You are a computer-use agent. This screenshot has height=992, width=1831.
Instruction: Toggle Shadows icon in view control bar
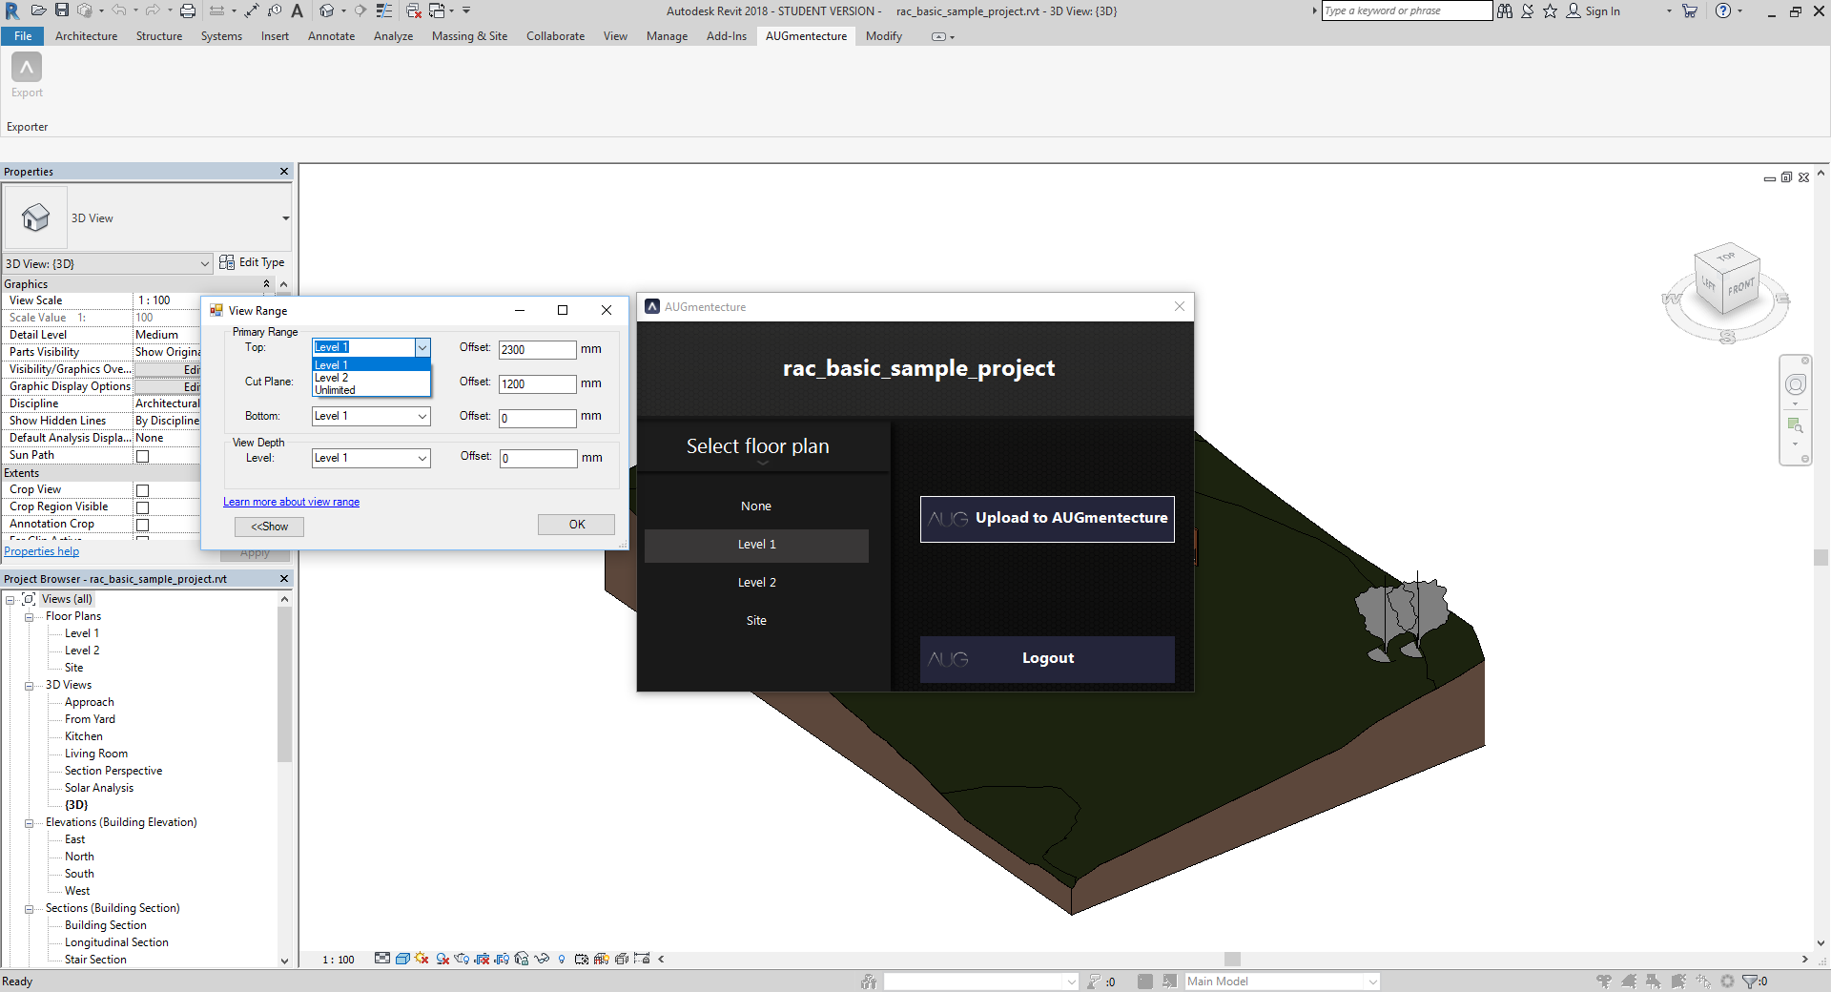pyautogui.click(x=442, y=959)
